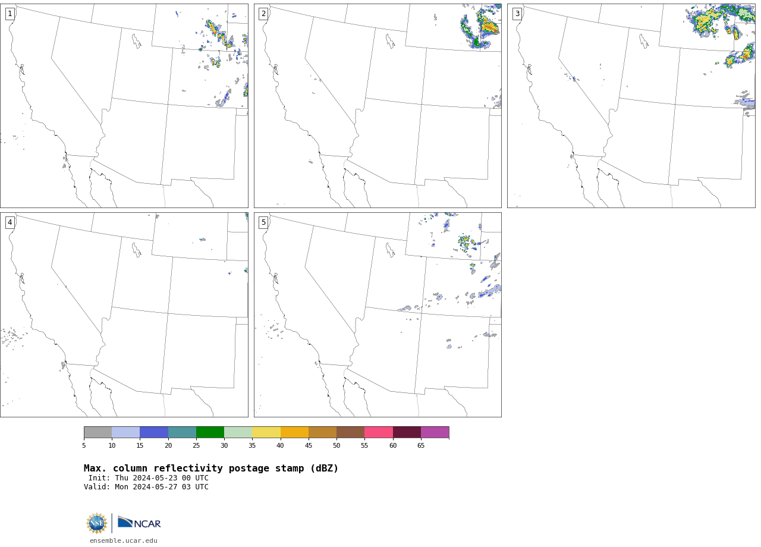Click the colorbar tick label 40
Viewport: 761px width, 547px height.
coord(281,446)
